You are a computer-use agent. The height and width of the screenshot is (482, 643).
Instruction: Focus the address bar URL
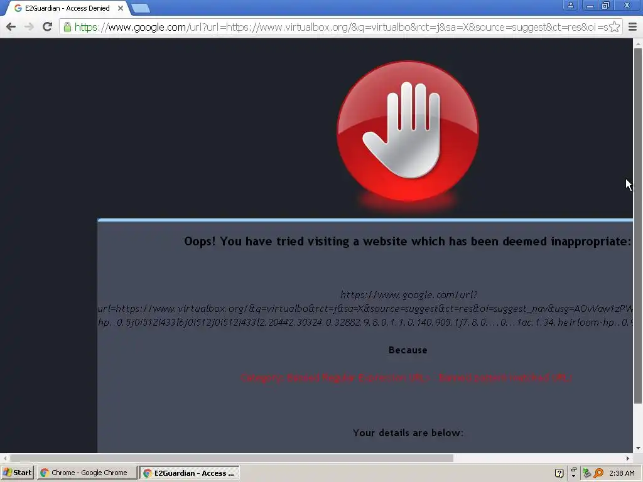341,27
